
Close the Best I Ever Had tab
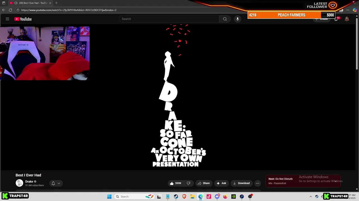50,3
